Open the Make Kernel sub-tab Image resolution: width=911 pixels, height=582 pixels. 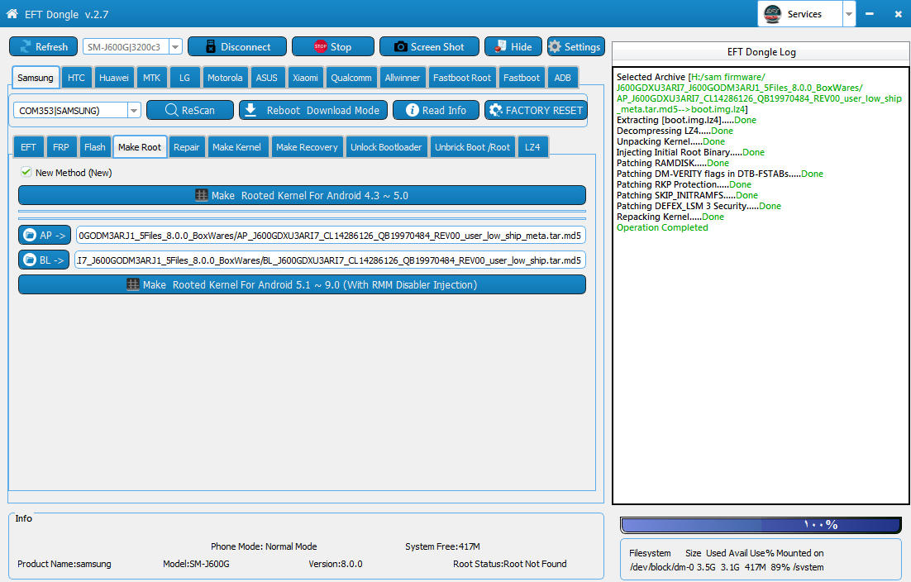236,147
